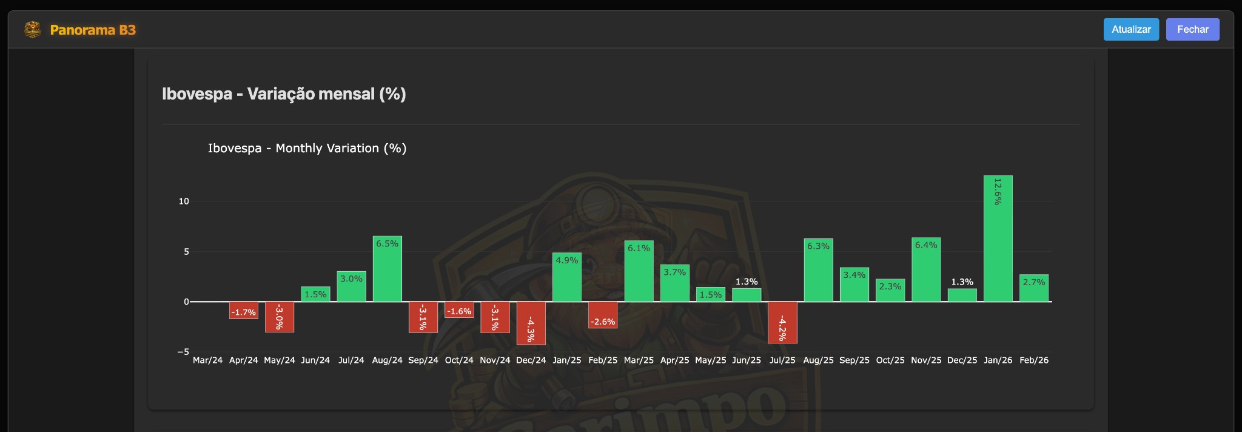The height and width of the screenshot is (432, 1242).
Task: Click the Panorama B3 title
Action: [93, 30]
